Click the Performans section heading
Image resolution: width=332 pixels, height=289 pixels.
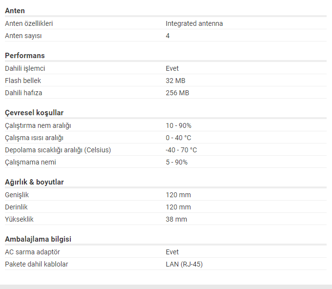tap(25, 56)
